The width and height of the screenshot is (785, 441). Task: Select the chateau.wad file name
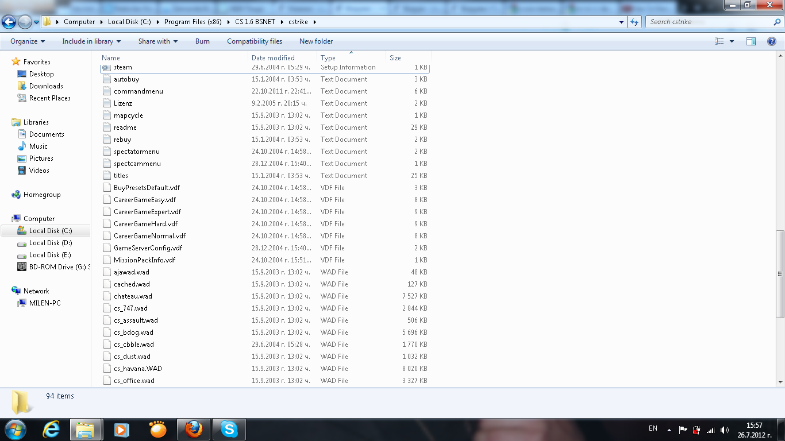pyautogui.click(x=133, y=296)
